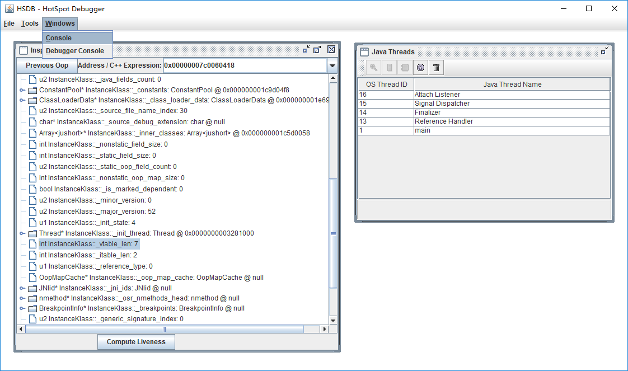Click file icon of _major_version row
628x371 pixels.
pyautogui.click(x=33, y=212)
